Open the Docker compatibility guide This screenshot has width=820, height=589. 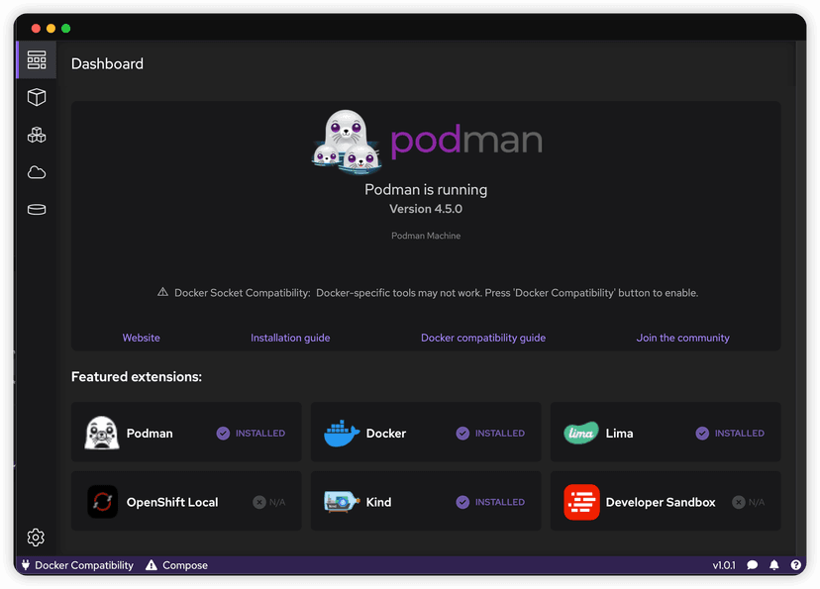483,338
